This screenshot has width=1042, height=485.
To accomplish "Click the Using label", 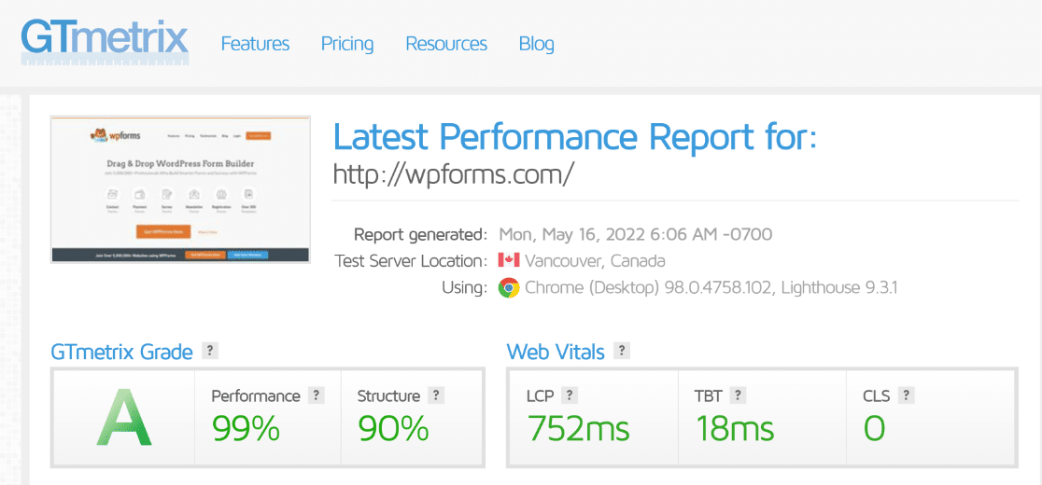I will (465, 288).
